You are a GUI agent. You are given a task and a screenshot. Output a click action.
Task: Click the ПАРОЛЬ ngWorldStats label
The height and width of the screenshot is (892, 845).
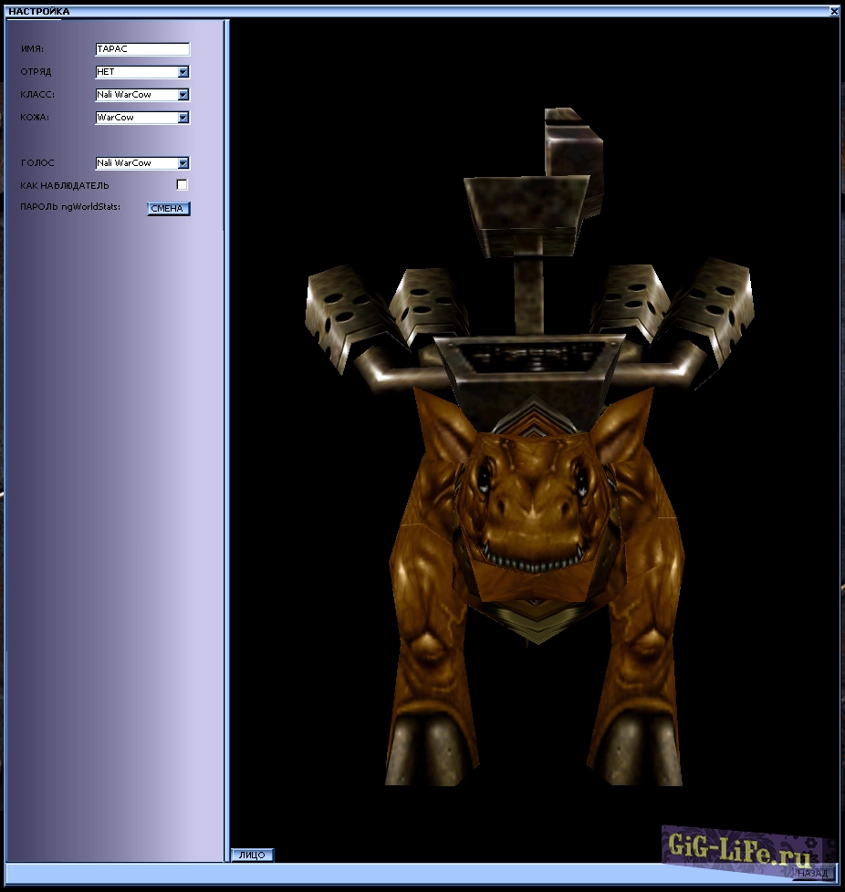[x=70, y=207]
